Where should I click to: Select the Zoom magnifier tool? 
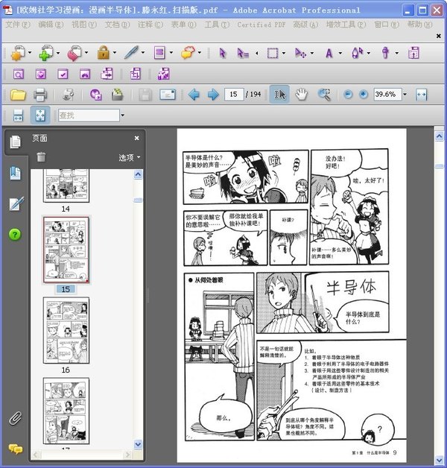coord(324,95)
